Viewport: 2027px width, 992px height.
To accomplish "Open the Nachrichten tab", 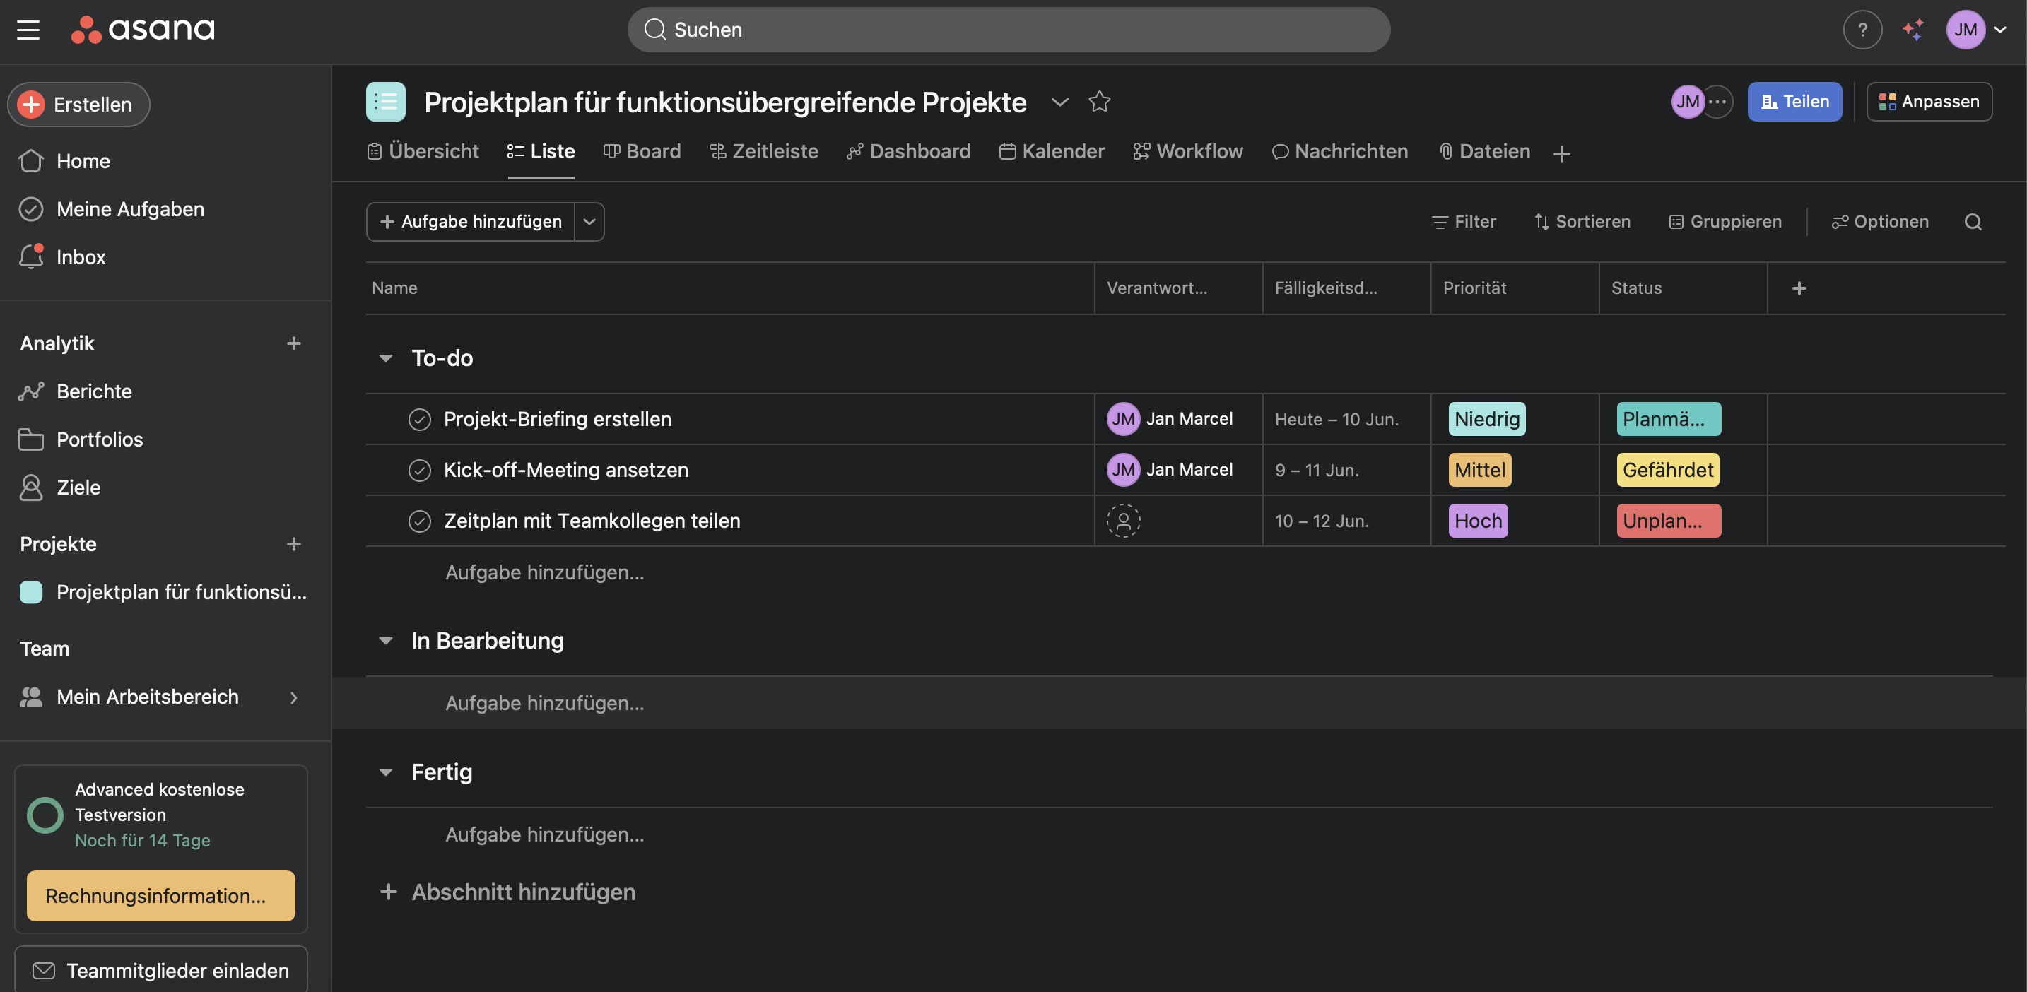I will point(1340,152).
